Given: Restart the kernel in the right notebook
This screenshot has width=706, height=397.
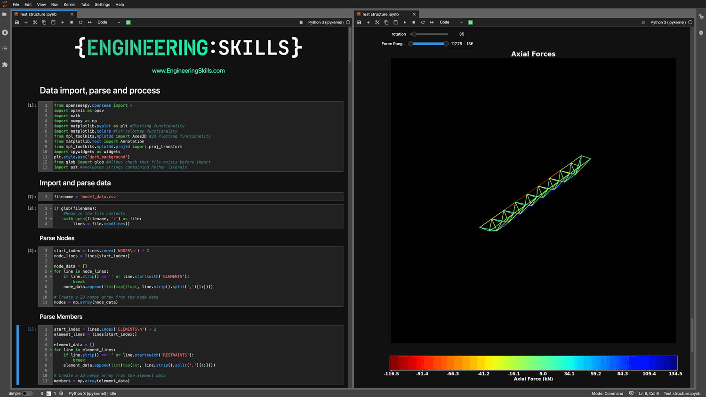Looking at the screenshot, I should click(423, 22).
